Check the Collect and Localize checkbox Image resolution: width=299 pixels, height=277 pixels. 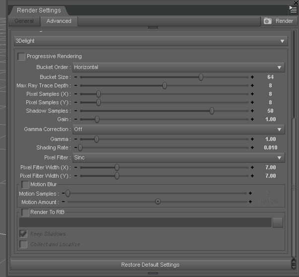point(23,244)
